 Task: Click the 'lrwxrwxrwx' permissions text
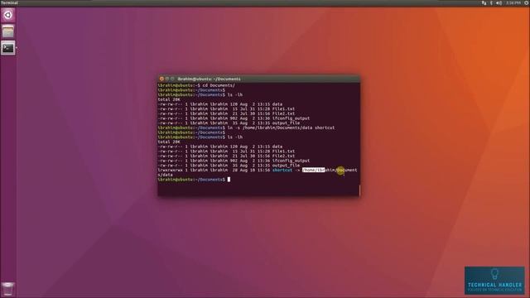[x=170, y=170]
